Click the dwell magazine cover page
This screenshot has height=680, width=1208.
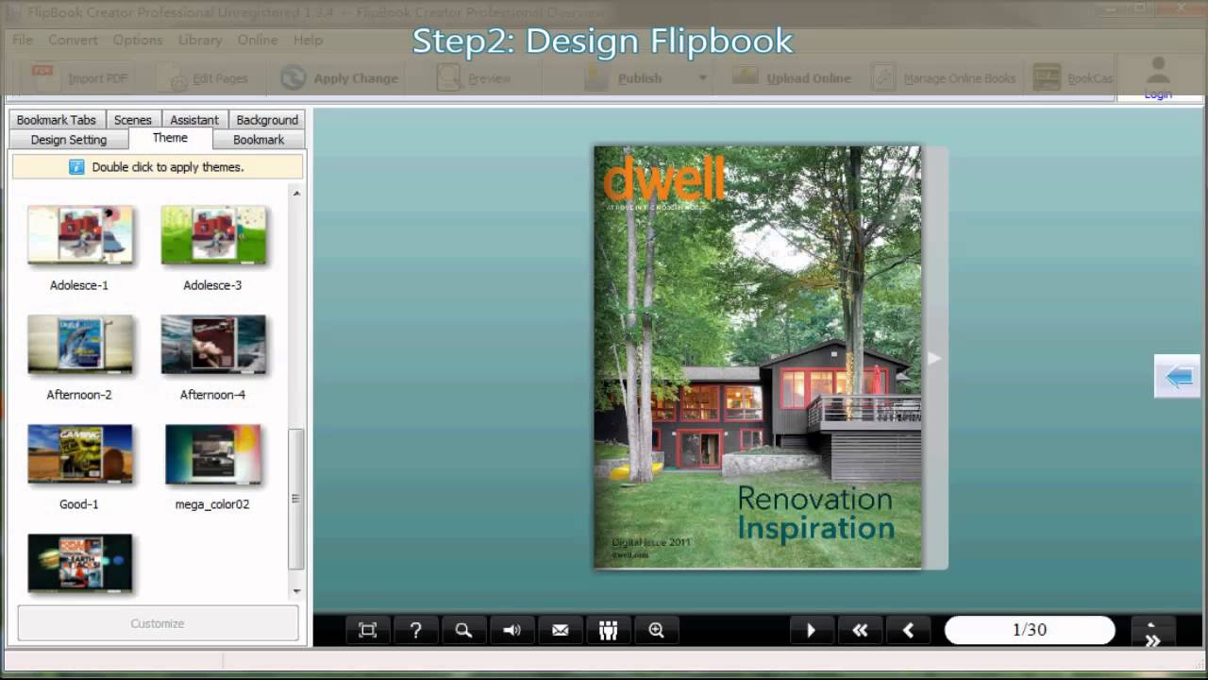[757, 357]
